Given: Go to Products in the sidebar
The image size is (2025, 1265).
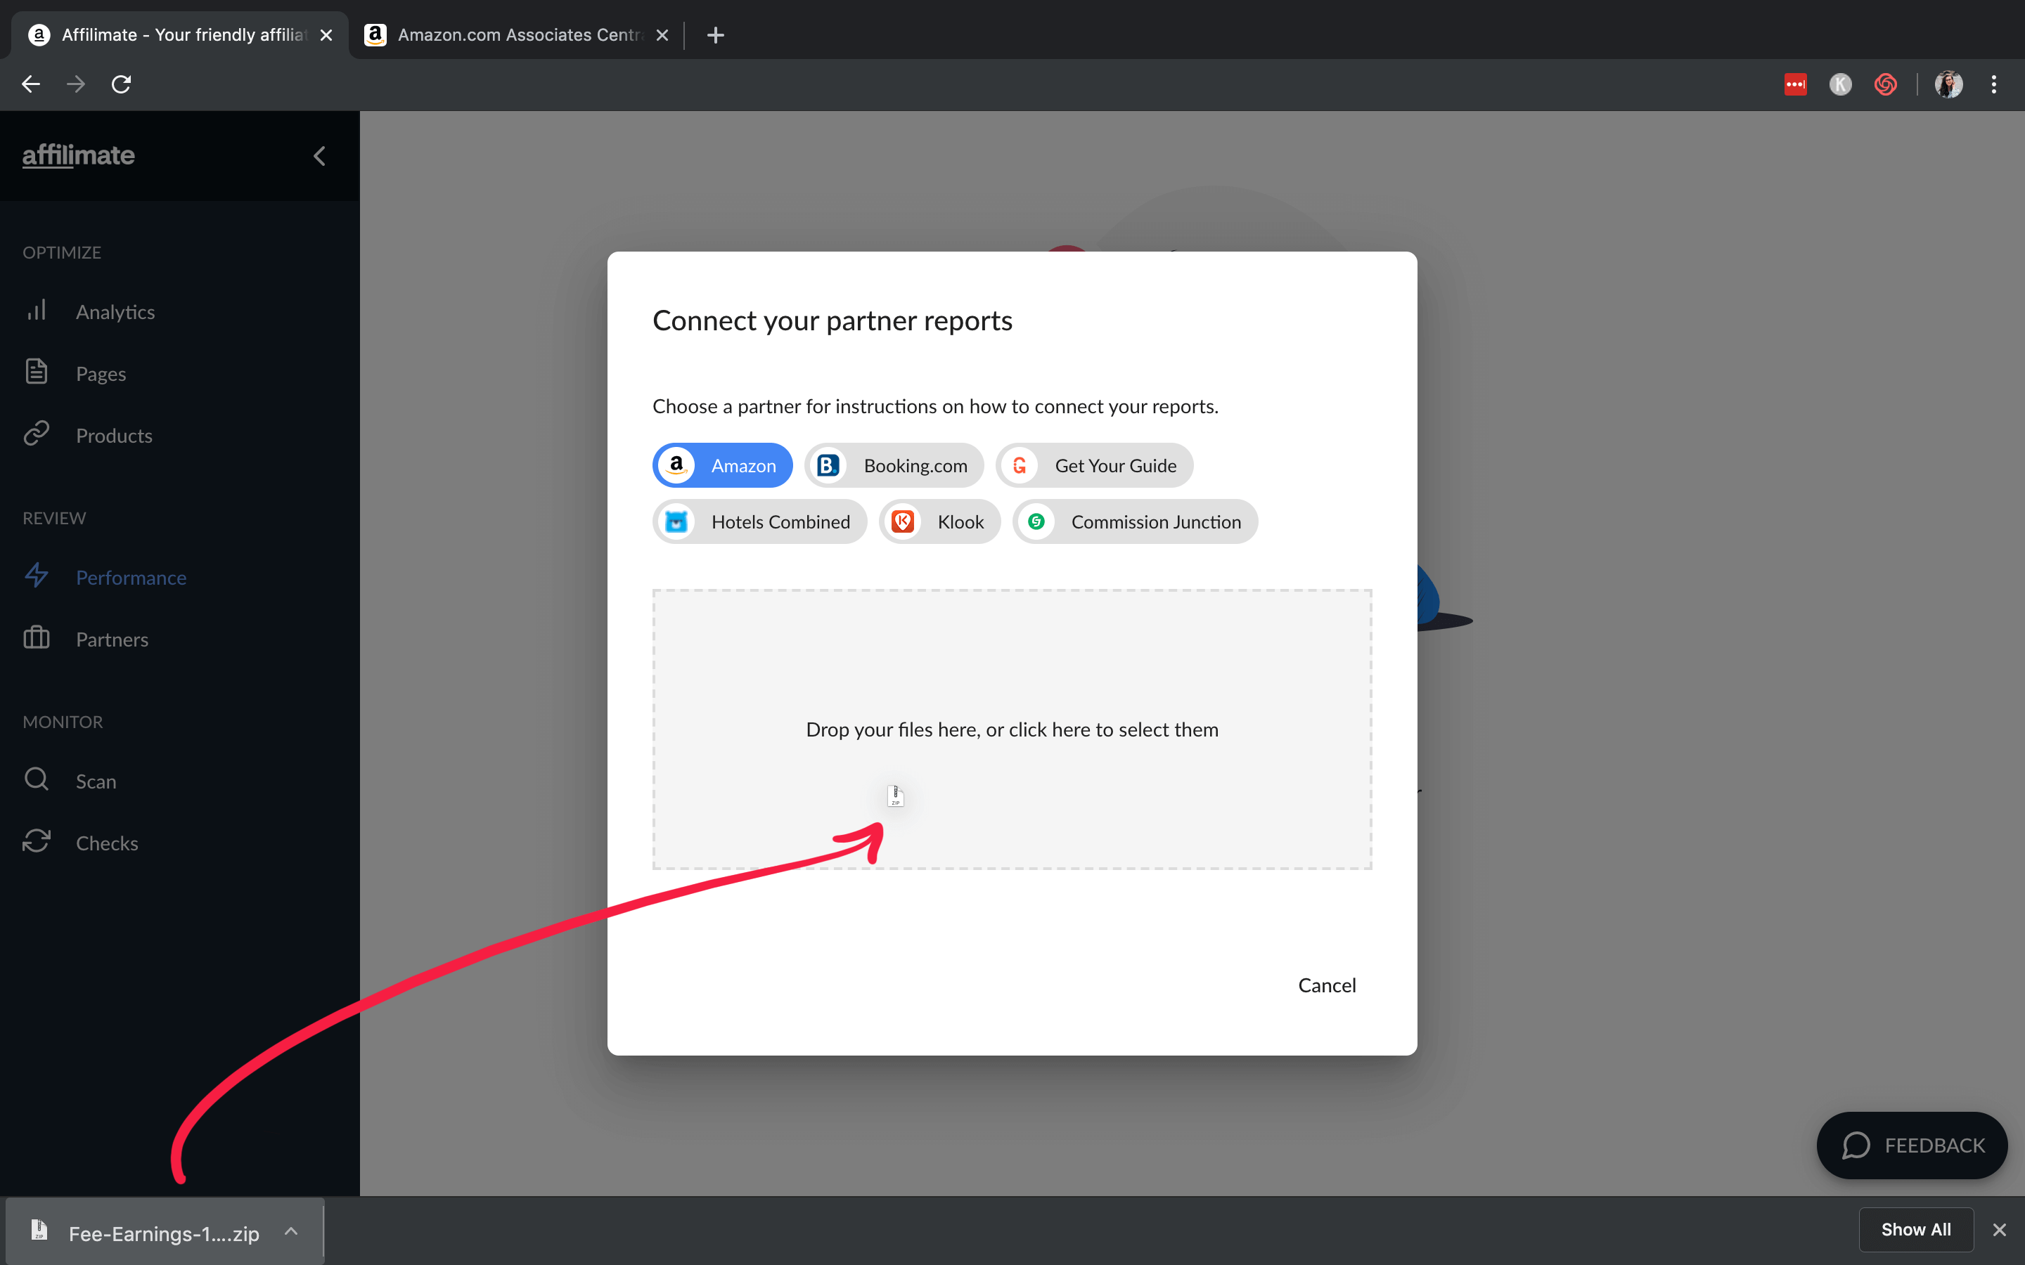Looking at the screenshot, I should 114,435.
